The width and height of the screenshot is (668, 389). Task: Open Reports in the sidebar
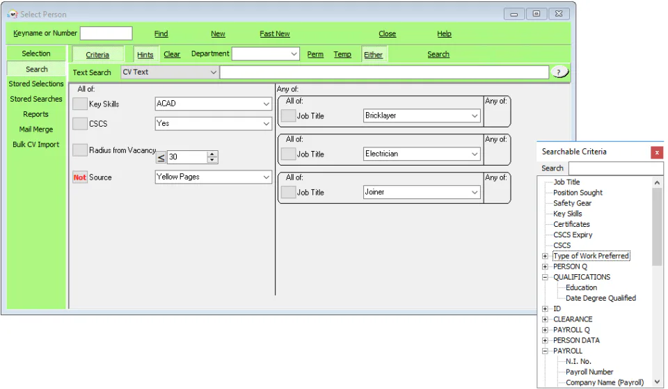(35, 114)
